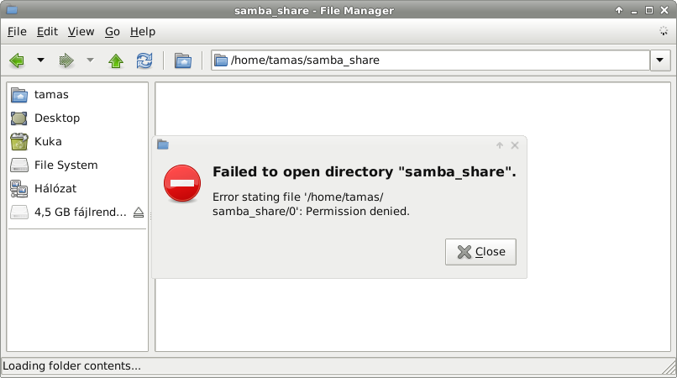Go up to the parent folder
Screen dimensions: 677x378
(116, 60)
